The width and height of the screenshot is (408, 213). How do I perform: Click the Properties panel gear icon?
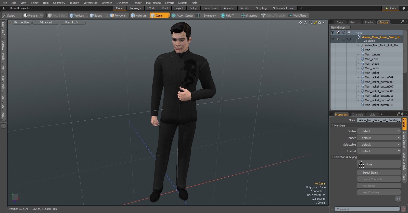coord(402,114)
